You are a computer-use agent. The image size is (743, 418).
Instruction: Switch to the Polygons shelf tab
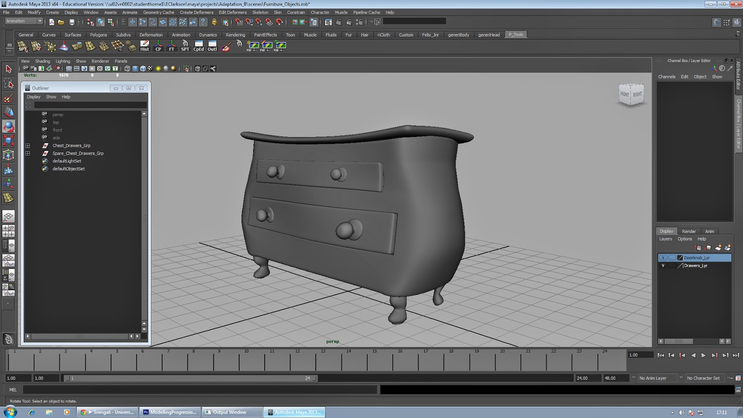click(98, 35)
